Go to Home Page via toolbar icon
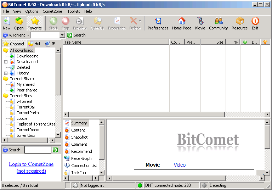 pyautogui.click(x=182, y=23)
